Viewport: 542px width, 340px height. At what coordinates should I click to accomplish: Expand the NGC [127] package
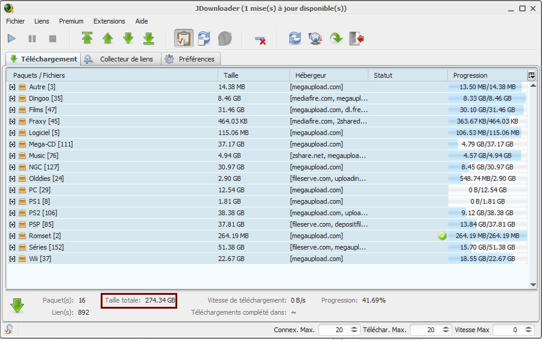[x=13, y=167]
